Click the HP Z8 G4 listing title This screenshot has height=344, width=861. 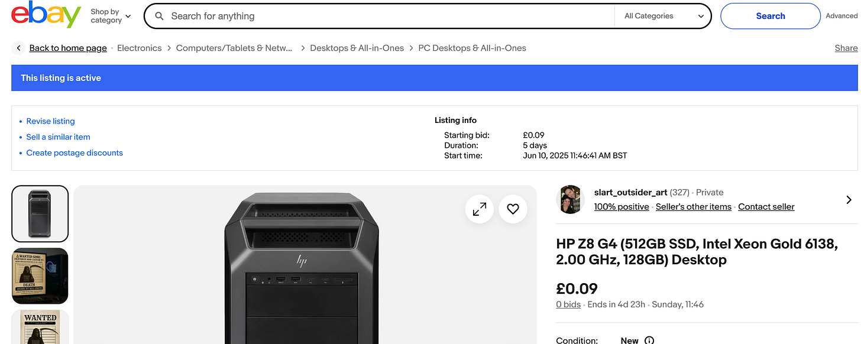tap(697, 252)
